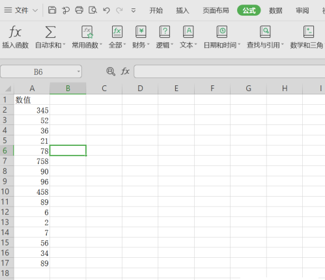325x280 pixels.
Task: Click cell with value 21
Action: pos(32,141)
